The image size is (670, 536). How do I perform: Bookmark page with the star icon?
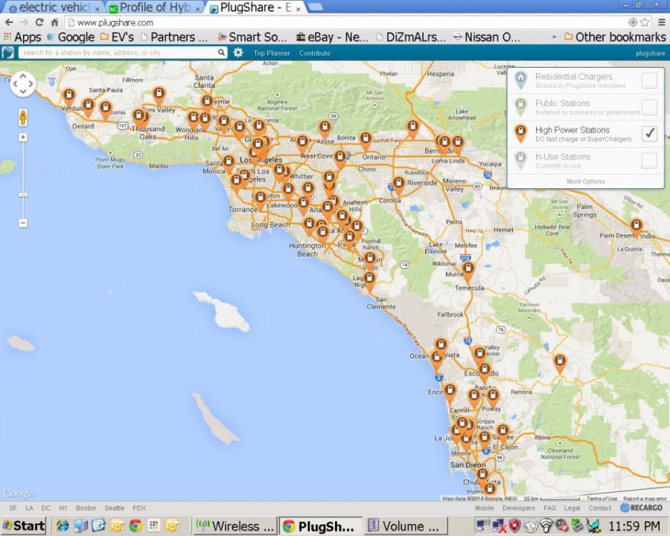(x=645, y=22)
